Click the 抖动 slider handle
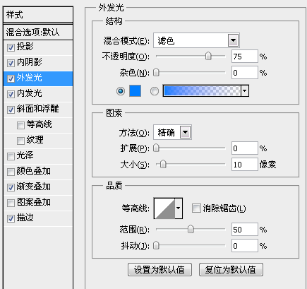The width and height of the screenshot is (307, 289). (x=156, y=246)
